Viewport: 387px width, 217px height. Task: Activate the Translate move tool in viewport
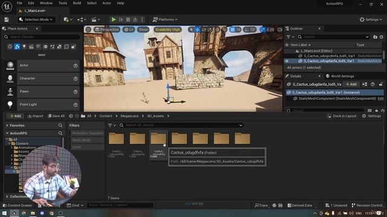(x=198, y=30)
